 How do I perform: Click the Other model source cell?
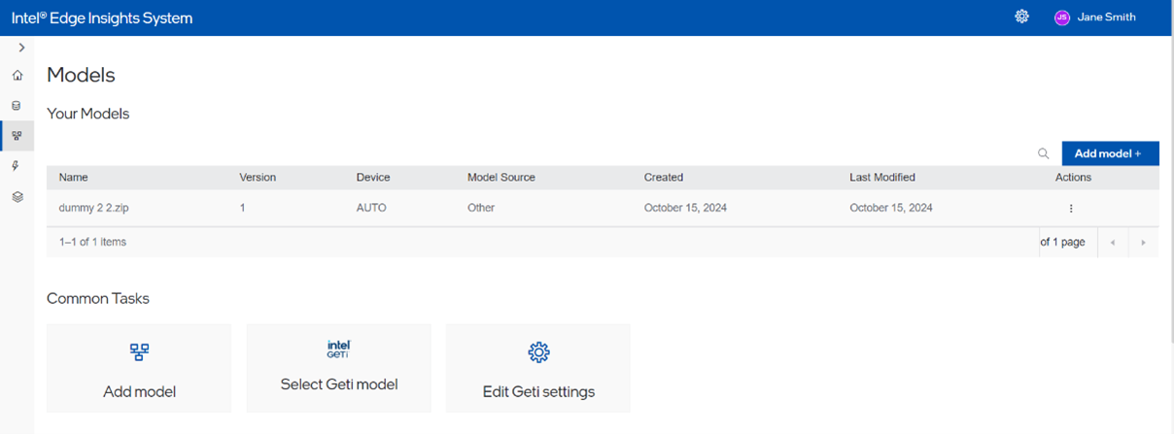481,208
